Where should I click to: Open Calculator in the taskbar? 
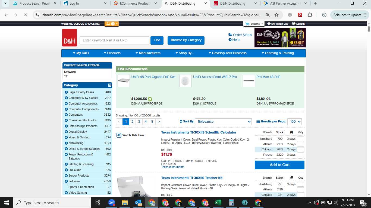(x=231, y=203)
